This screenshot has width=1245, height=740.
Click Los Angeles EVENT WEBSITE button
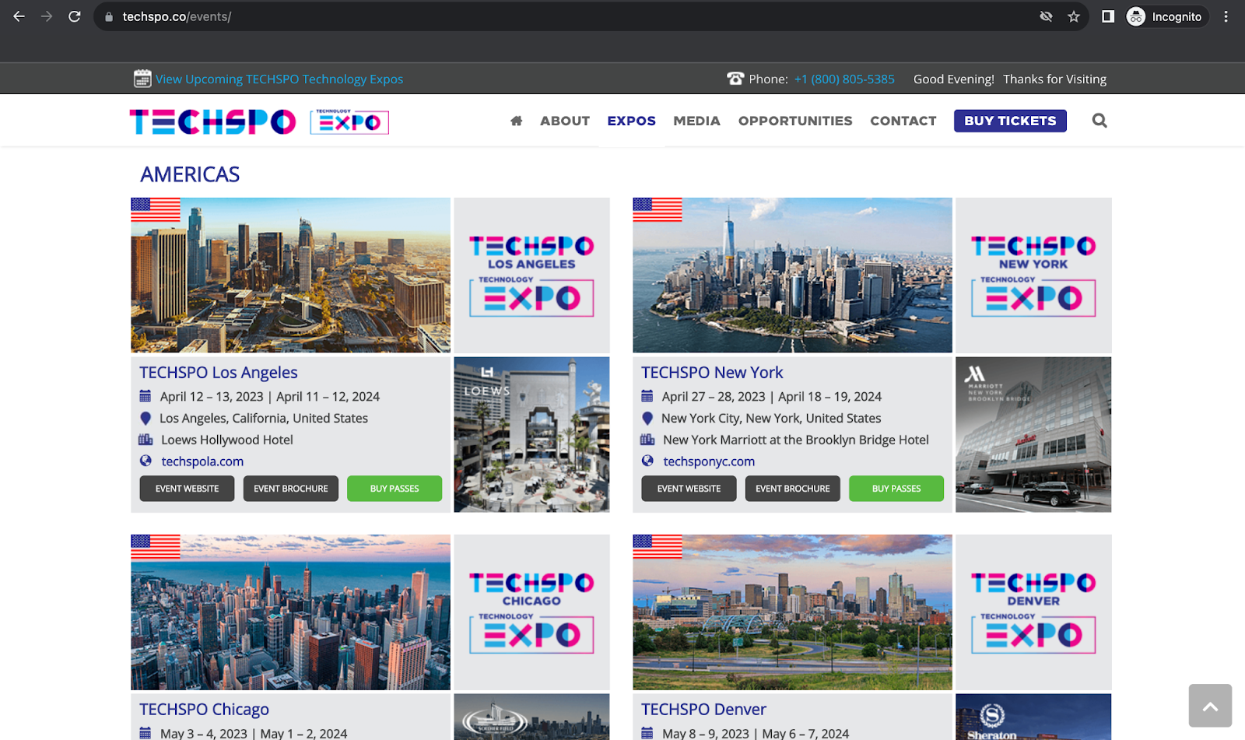187,489
